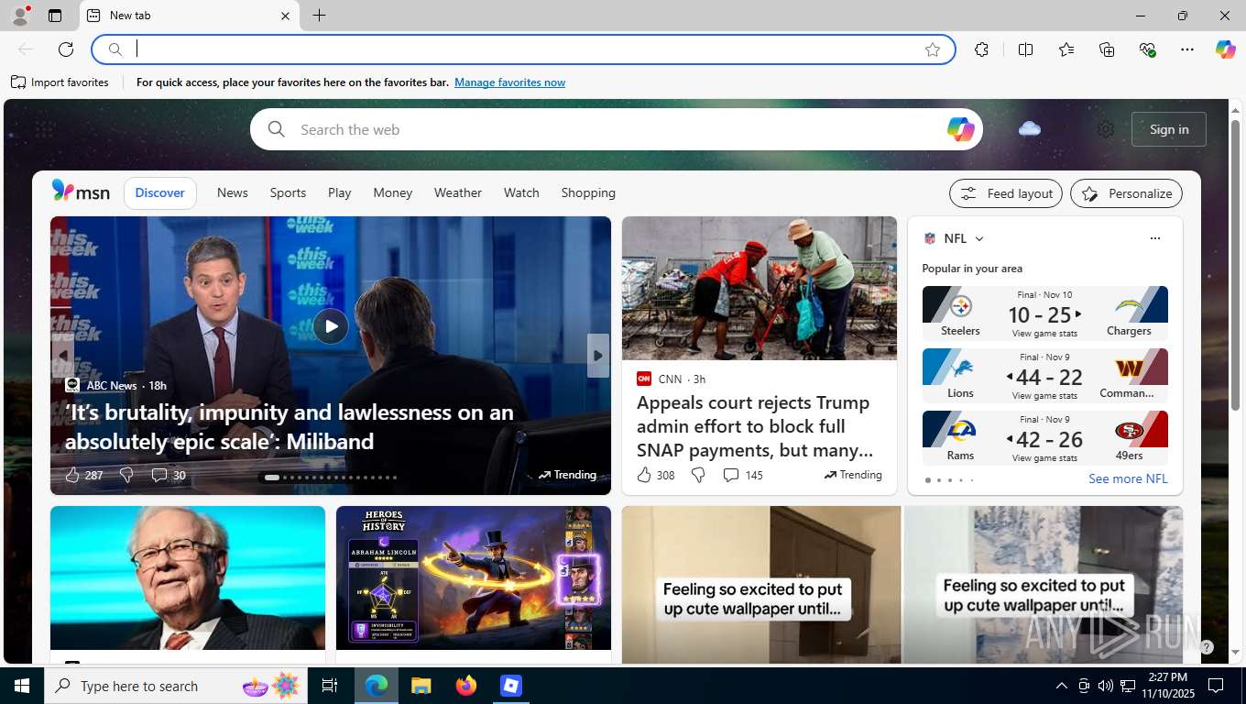The width and height of the screenshot is (1246, 704).
Task: Open the Shopping tab
Action: 588,192
